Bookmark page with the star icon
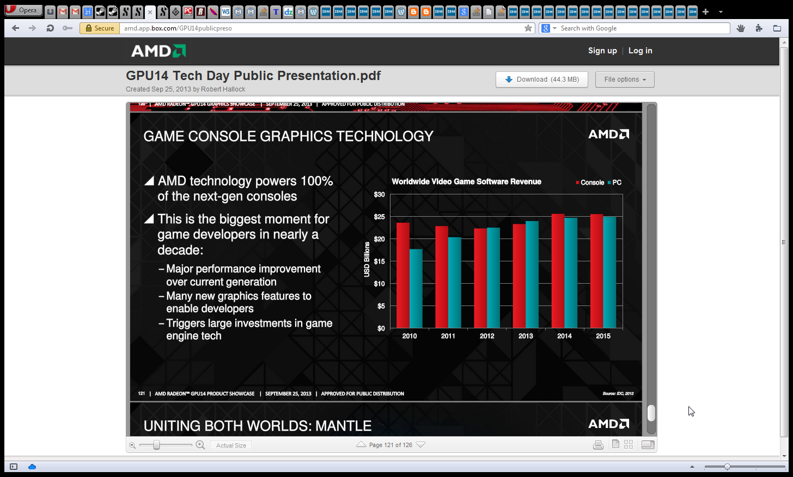 click(x=528, y=28)
